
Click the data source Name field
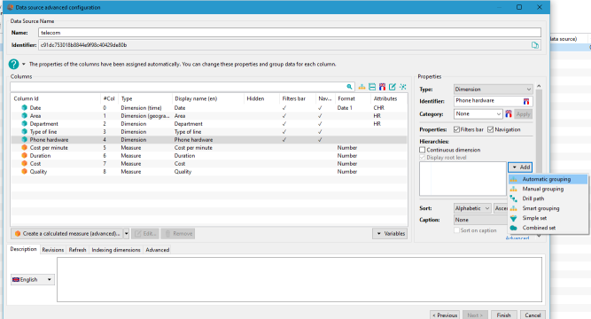pos(290,33)
